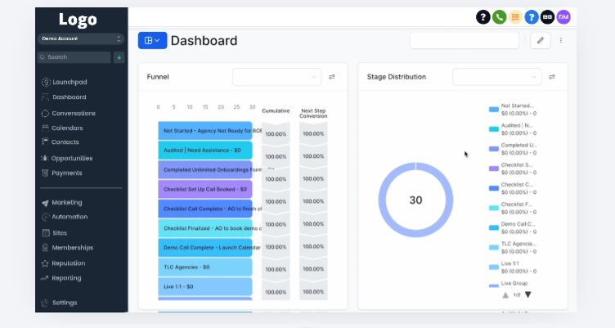Open Memberships in sidebar

point(67,248)
